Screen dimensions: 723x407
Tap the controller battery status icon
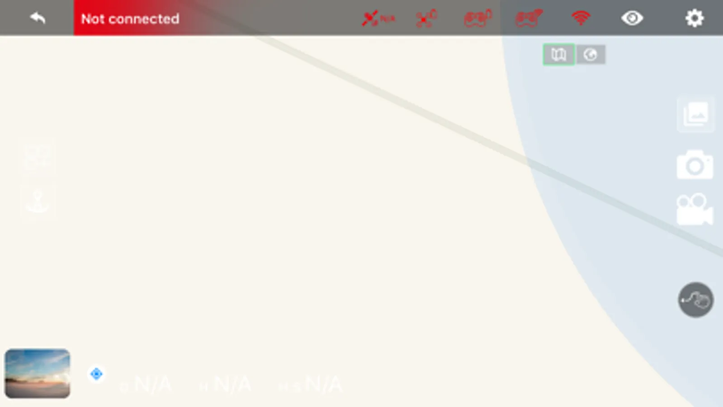tap(477, 19)
